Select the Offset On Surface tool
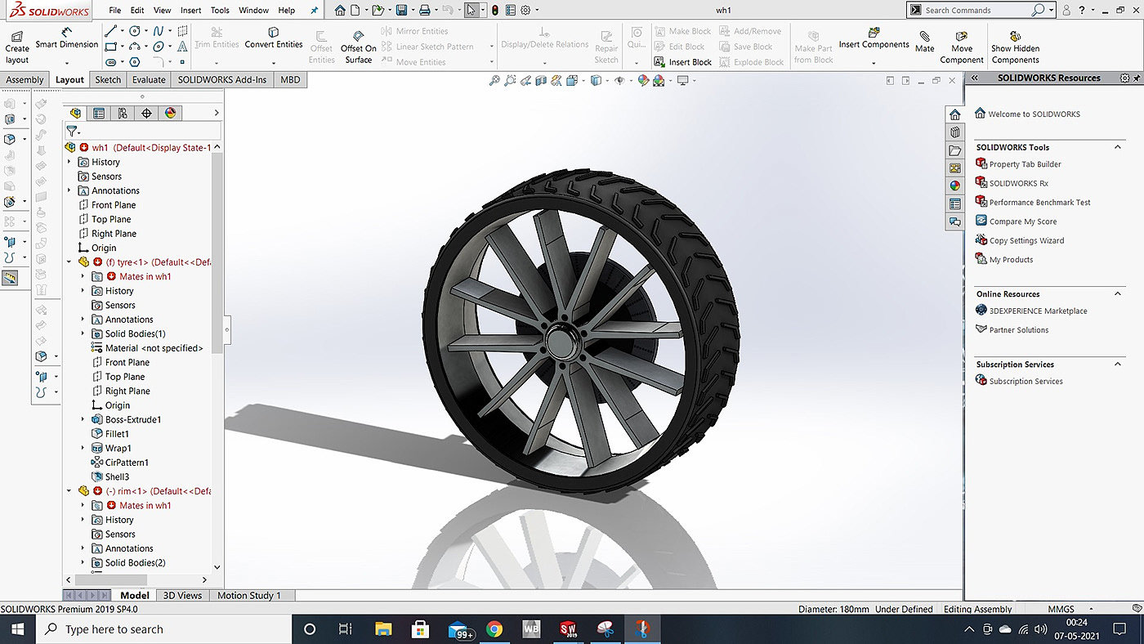1144x644 pixels. (359, 47)
